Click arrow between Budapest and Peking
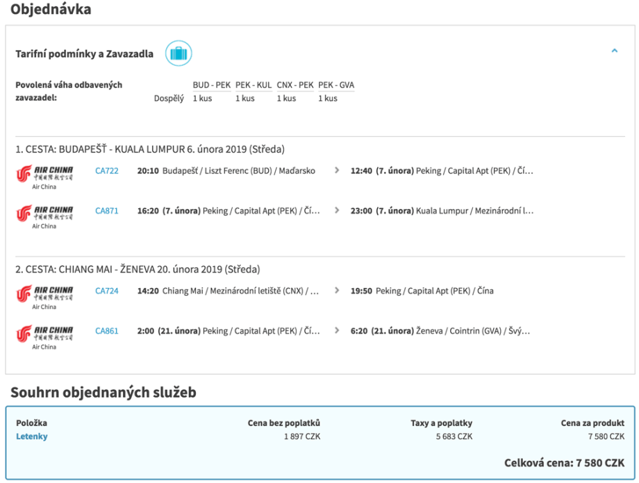The width and height of the screenshot is (639, 483). [x=337, y=171]
